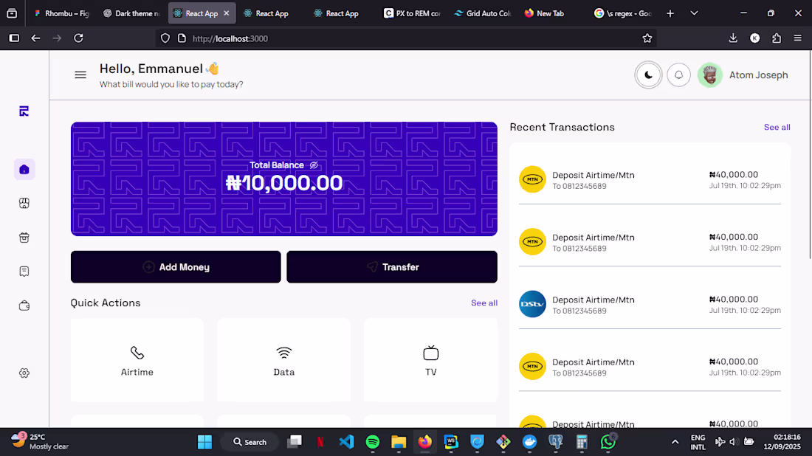Open the settings gear in the sidebar
The width and height of the screenshot is (812, 456).
click(24, 373)
